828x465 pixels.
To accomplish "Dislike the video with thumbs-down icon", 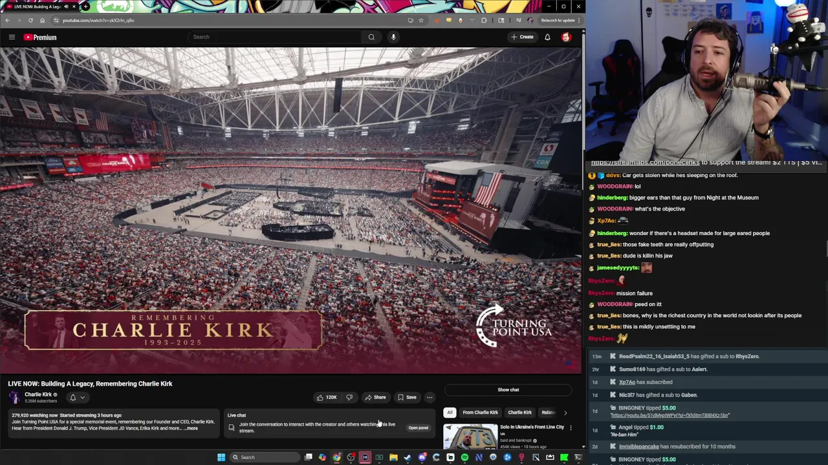I will (349, 397).
